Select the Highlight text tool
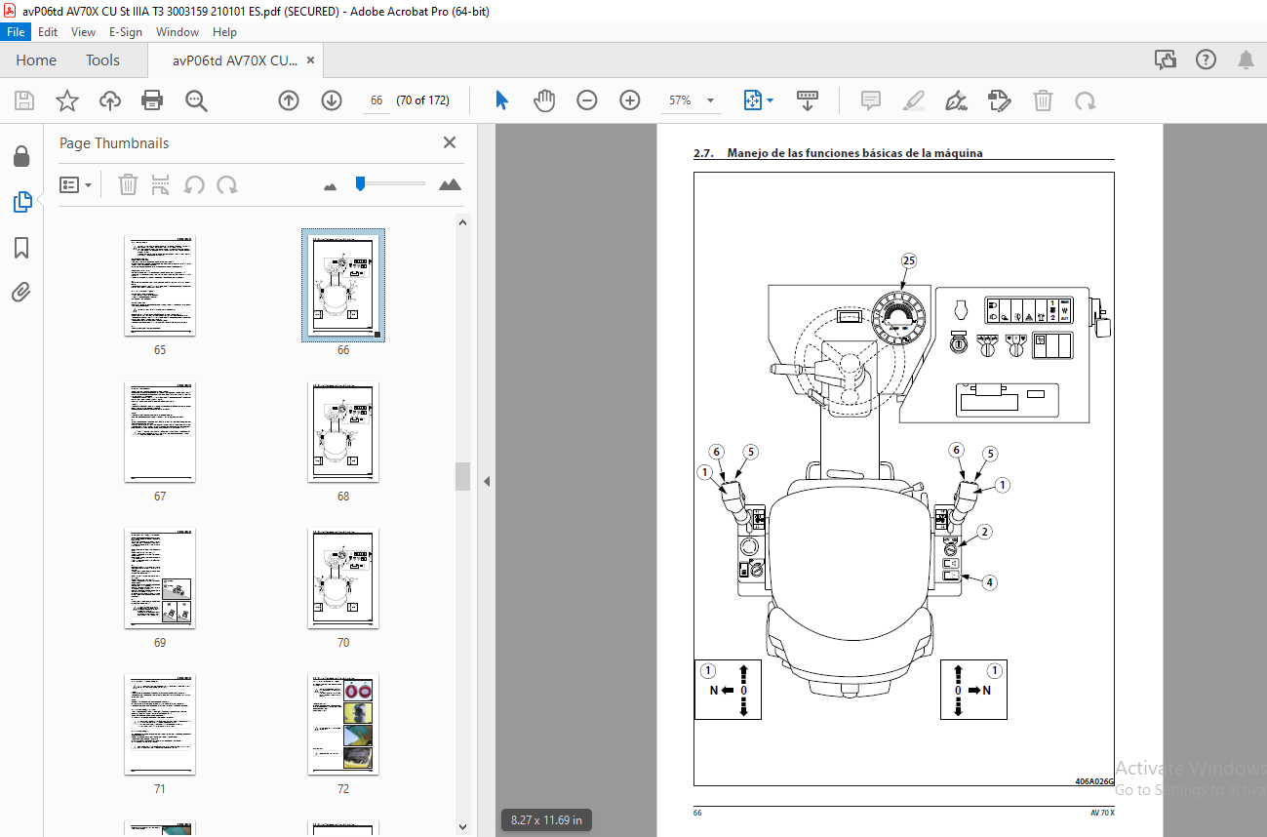The height and width of the screenshot is (837, 1267). (914, 100)
